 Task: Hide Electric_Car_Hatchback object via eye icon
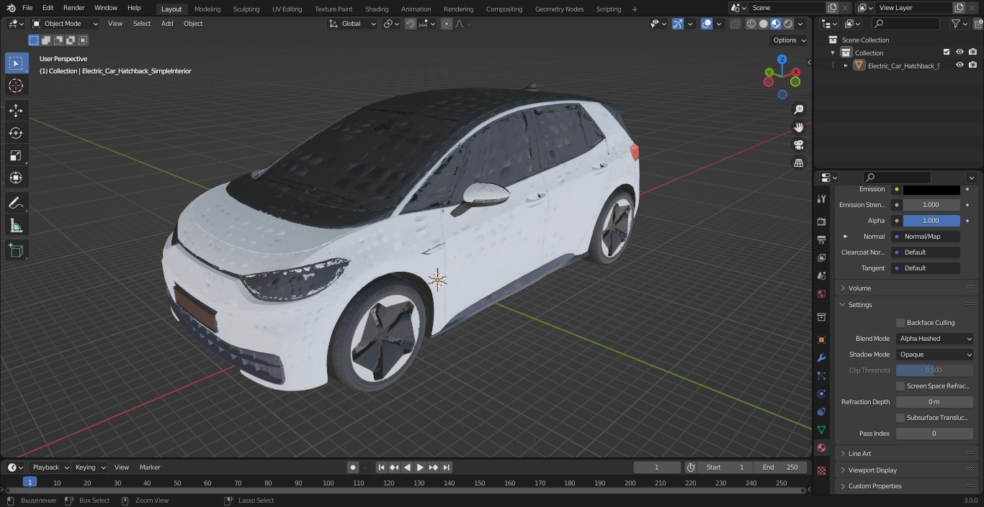(x=960, y=65)
